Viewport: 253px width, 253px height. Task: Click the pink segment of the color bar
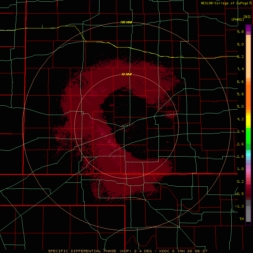click(x=248, y=170)
